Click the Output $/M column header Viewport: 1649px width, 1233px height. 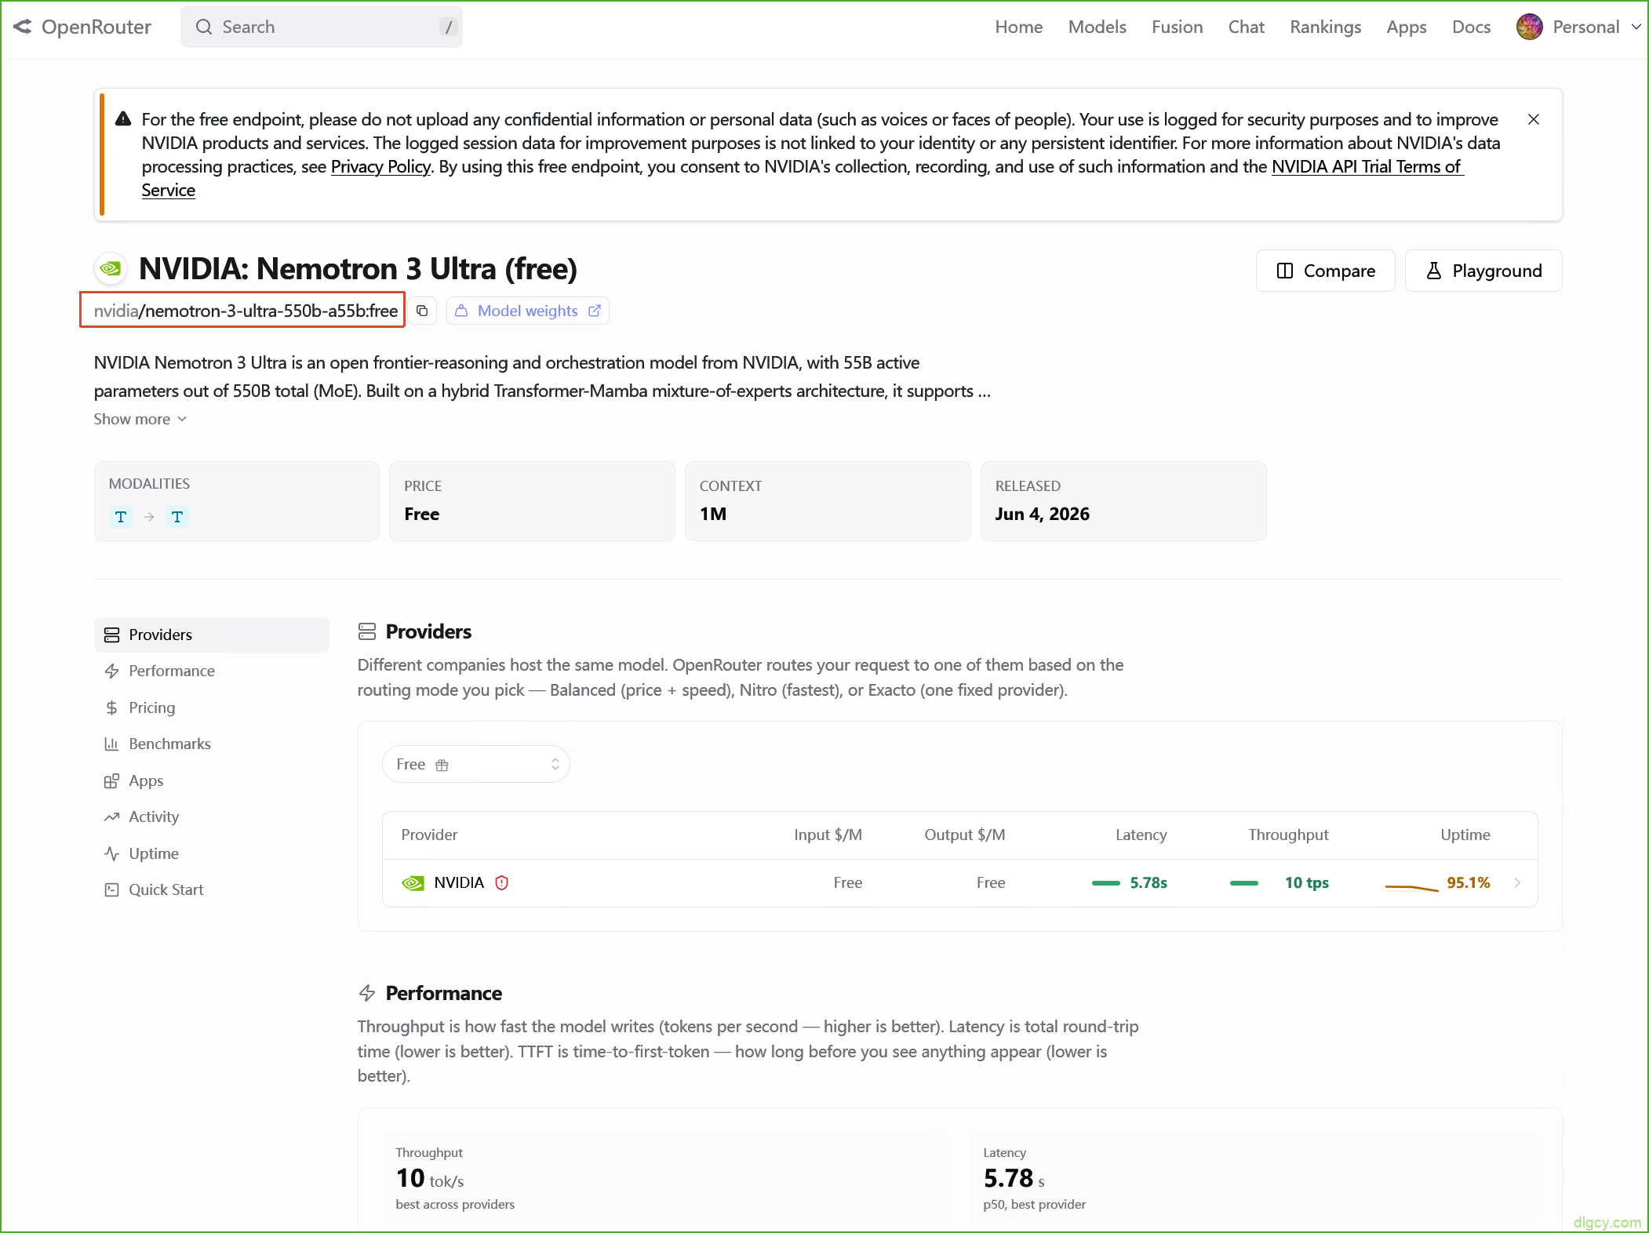pos(965,835)
